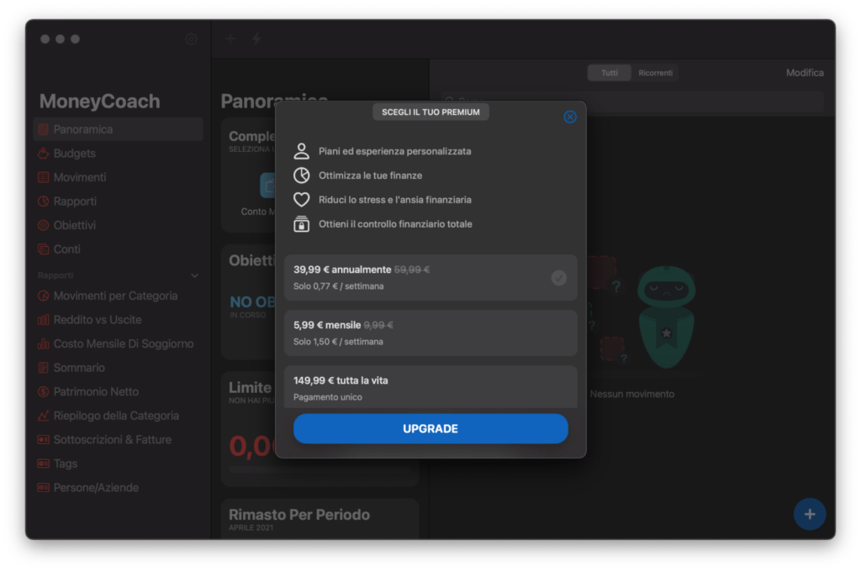Click the Sommario document icon

point(44,368)
